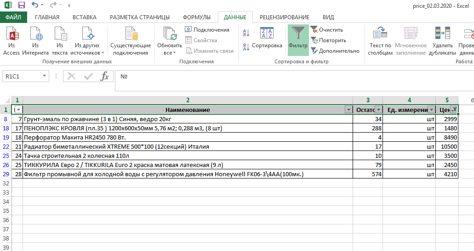Screen dimensions: 474x251
Task: Open the 'ФАЙЛ' menu tab
Action: (14, 17)
